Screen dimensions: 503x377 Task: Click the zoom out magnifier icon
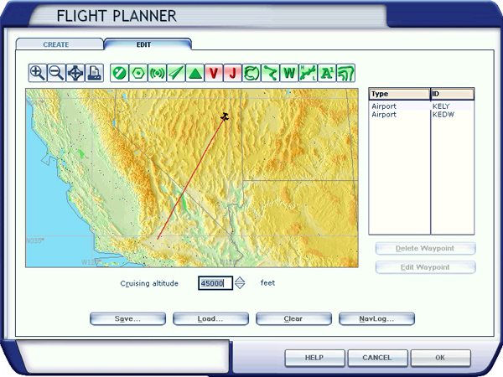pos(56,73)
